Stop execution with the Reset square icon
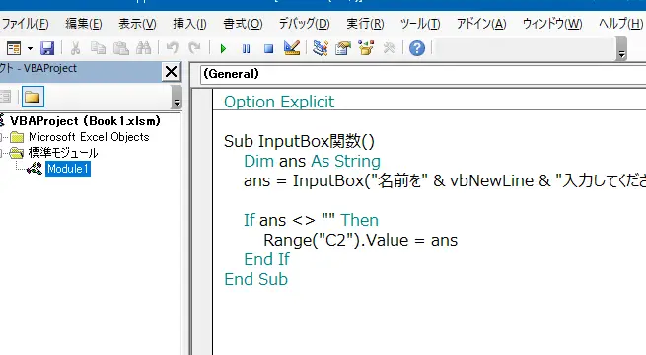 [x=268, y=49]
